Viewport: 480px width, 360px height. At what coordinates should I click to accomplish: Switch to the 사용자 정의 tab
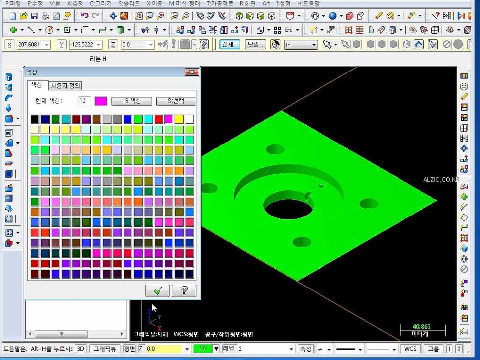[x=65, y=86]
